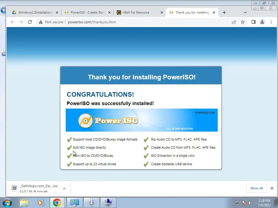
Task: Click checkmark beside Create bootable USB device
Action: point(146,164)
